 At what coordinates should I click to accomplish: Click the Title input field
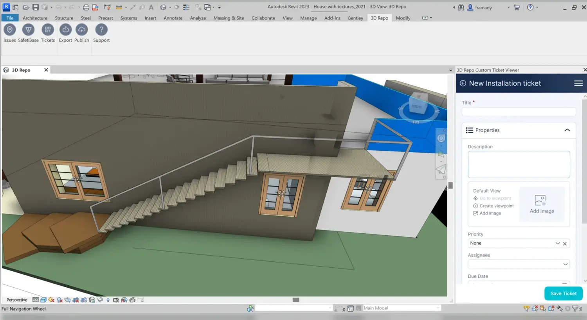click(519, 112)
